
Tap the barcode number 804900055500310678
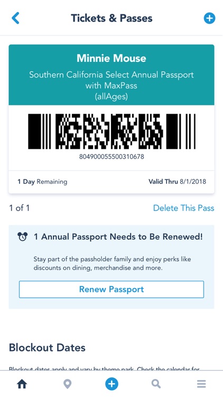(111, 157)
